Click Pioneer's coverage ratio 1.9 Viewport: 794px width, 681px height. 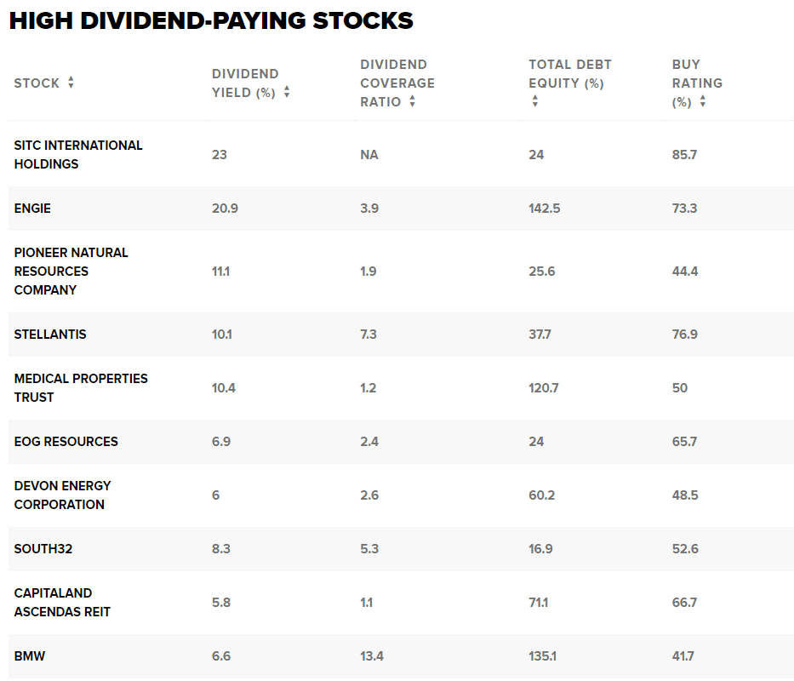(x=368, y=271)
